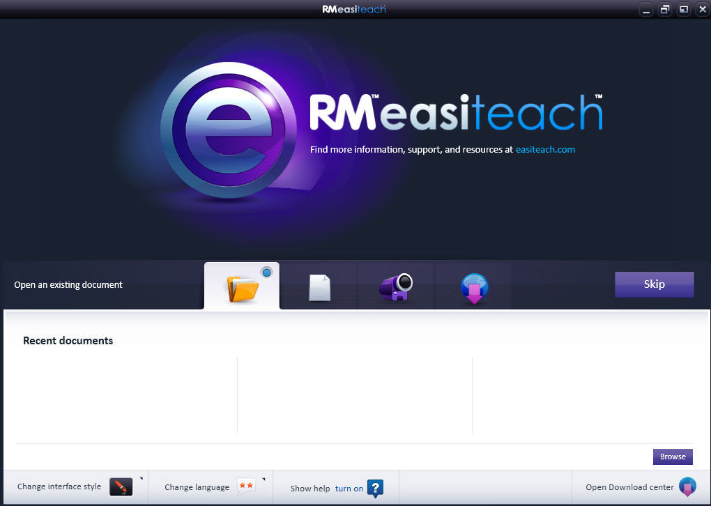Click the Browse button
The height and width of the screenshot is (506, 711).
(x=673, y=457)
